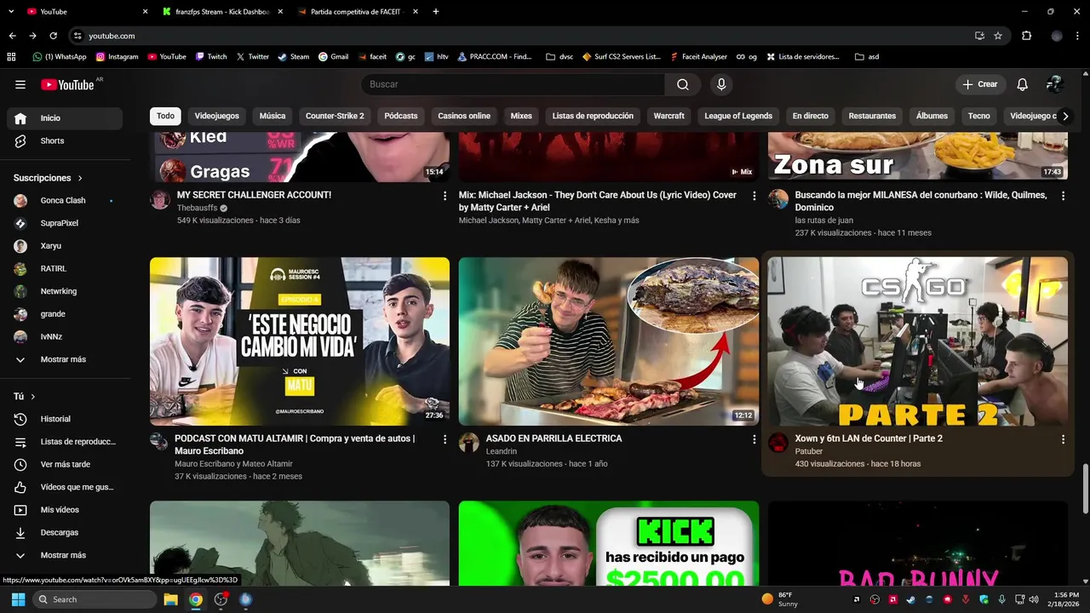Open options menu for PODCAST CON MATU ALTAMIR

pos(445,439)
